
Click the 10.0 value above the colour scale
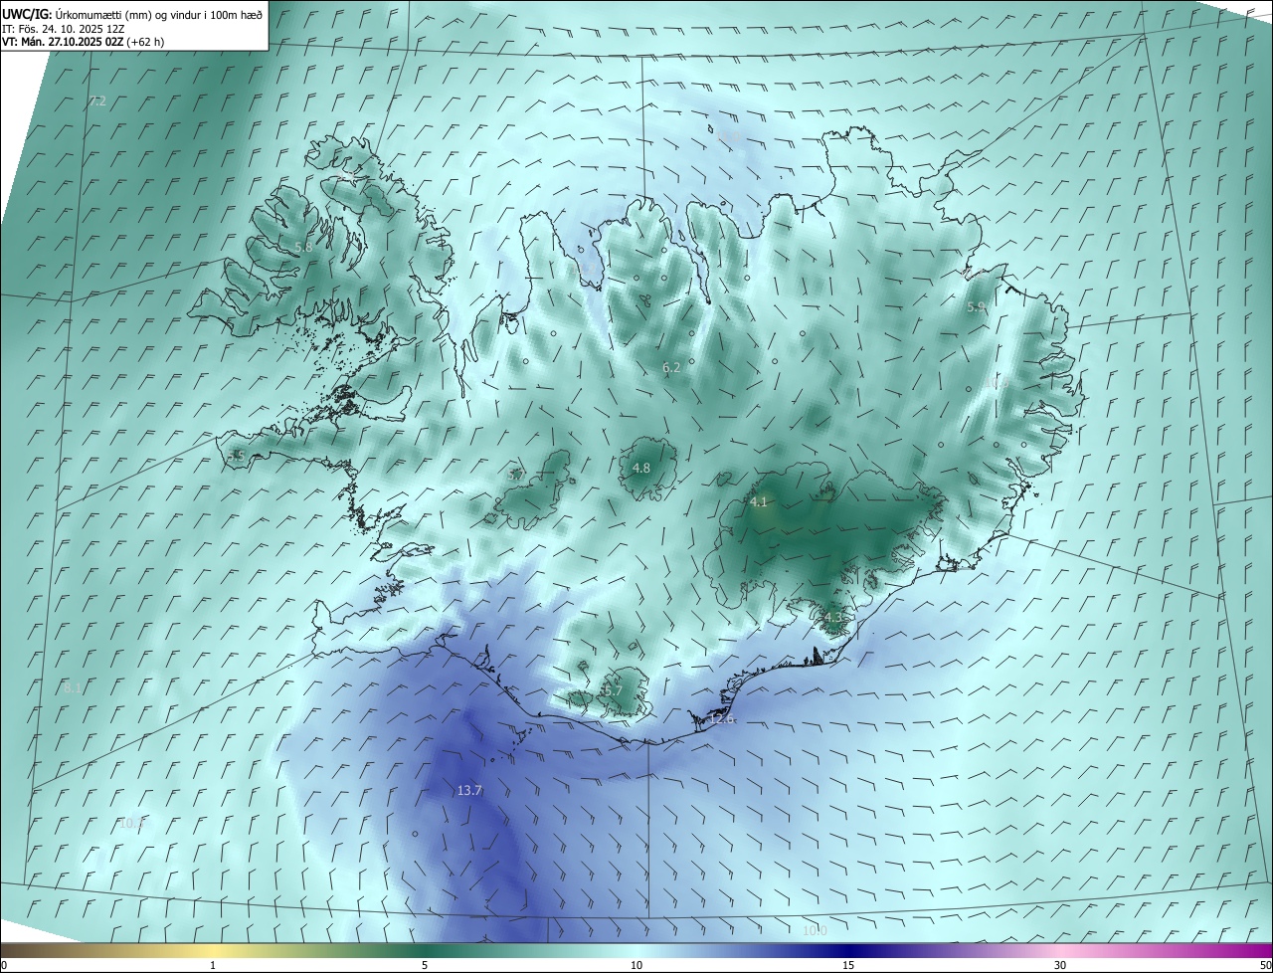815,931
